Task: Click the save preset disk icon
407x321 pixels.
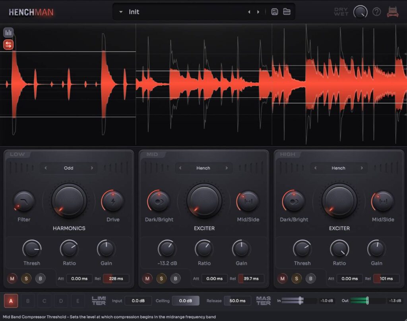Action: [274, 12]
